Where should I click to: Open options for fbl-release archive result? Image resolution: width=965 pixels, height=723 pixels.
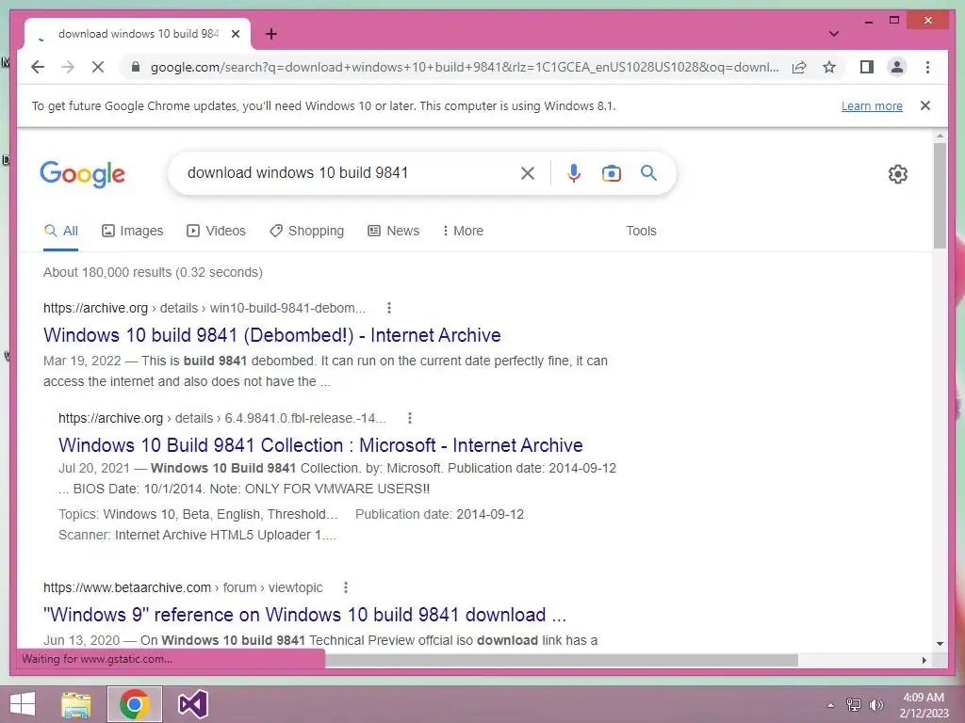[x=410, y=418]
